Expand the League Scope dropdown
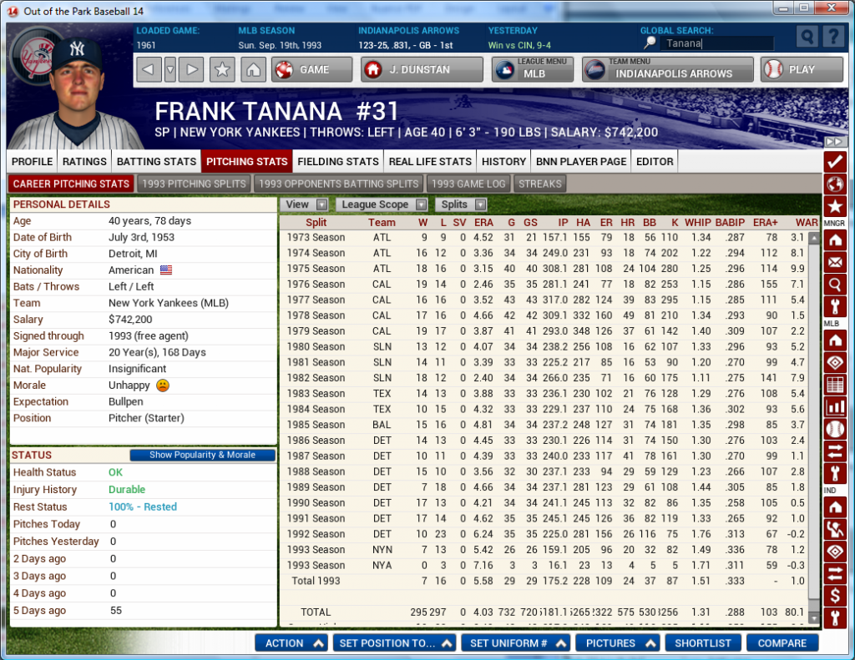 click(382, 204)
